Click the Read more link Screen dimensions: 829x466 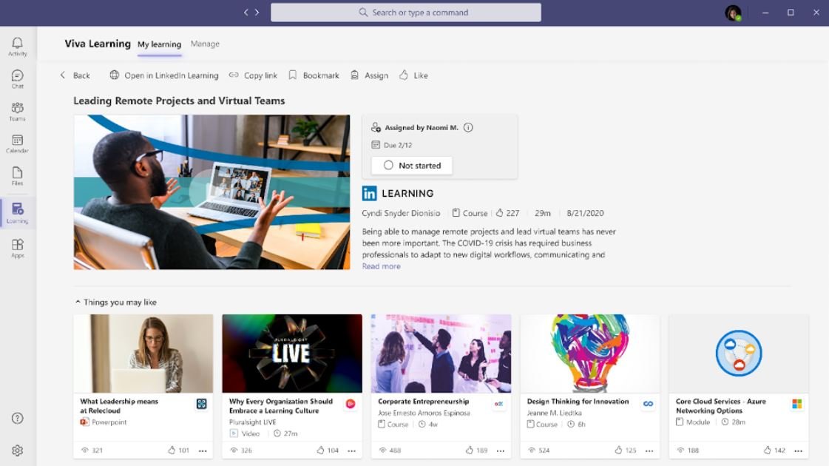click(381, 266)
